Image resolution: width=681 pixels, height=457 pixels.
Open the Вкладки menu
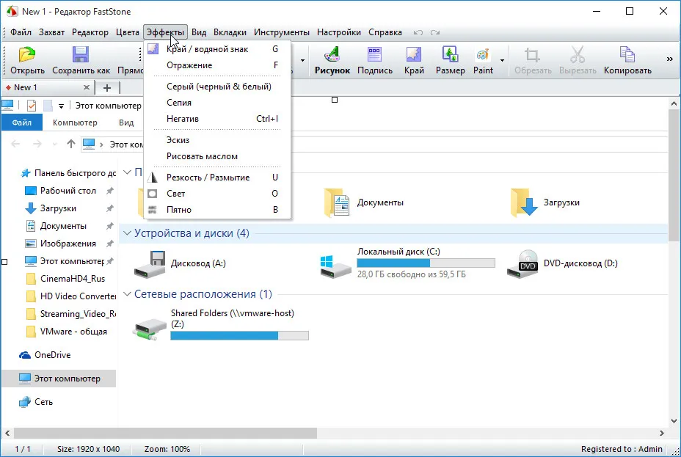tap(230, 32)
